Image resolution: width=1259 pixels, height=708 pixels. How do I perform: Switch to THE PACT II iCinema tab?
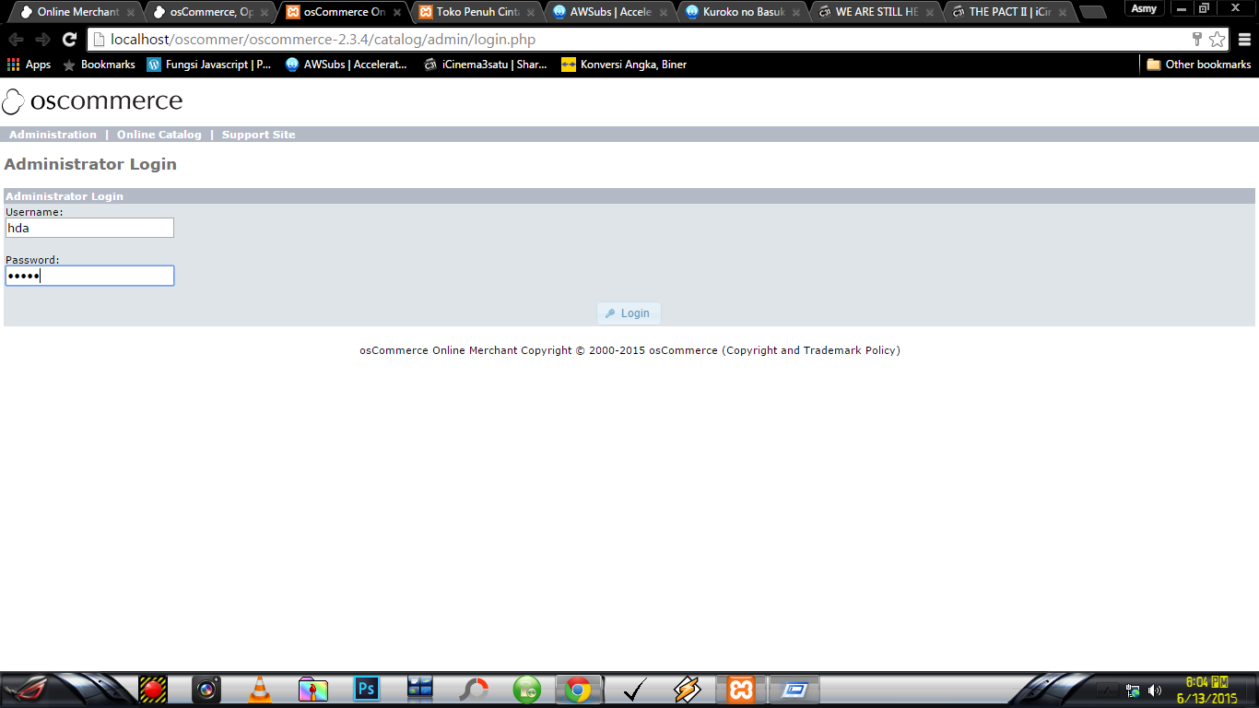pyautogui.click(x=1007, y=12)
